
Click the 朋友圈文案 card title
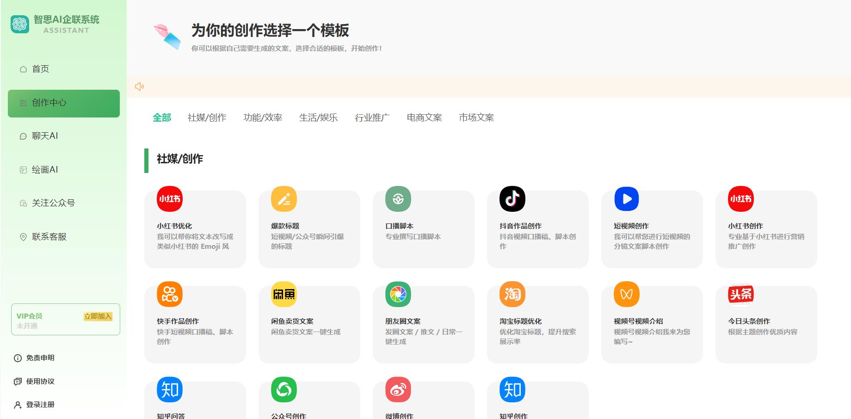[403, 321]
